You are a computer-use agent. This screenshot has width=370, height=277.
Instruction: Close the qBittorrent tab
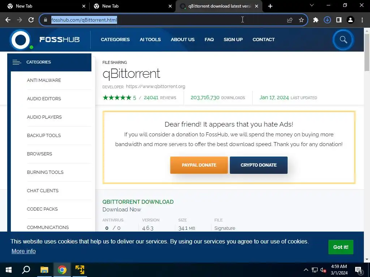click(257, 6)
